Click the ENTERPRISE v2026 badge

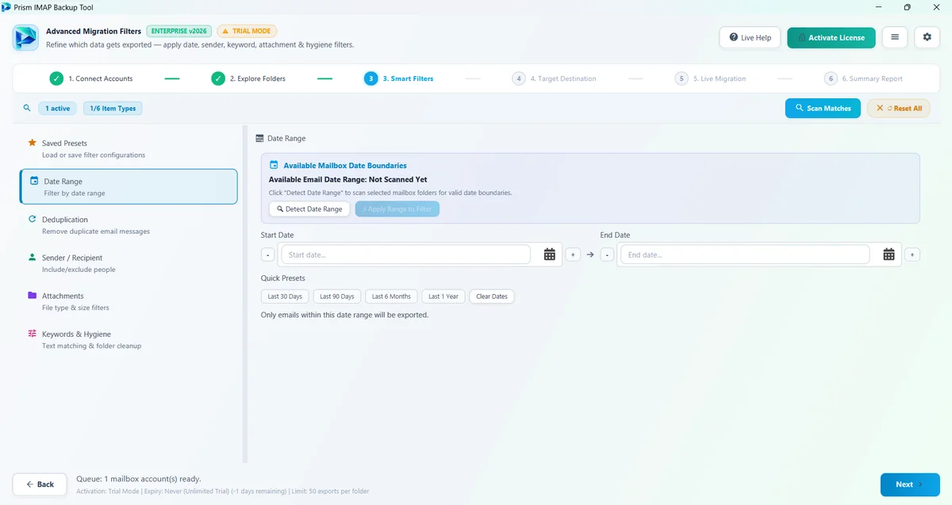[x=179, y=31]
